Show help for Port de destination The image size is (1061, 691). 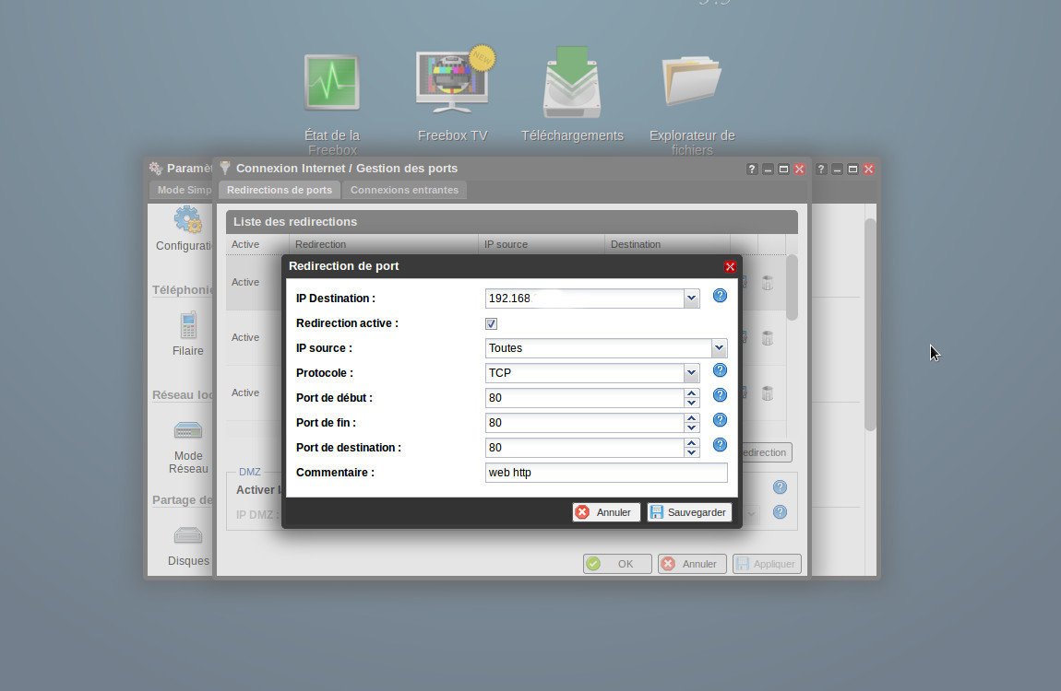720,444
